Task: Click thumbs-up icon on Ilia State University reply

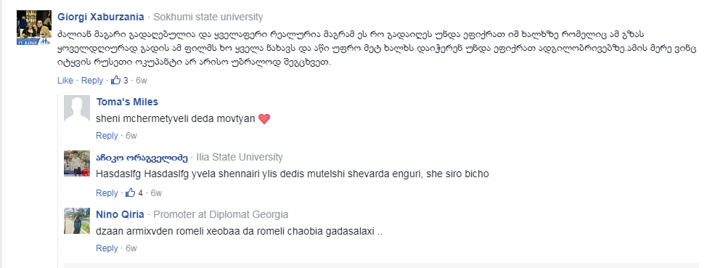Action: pyautogui.click(x=131, y=192)
